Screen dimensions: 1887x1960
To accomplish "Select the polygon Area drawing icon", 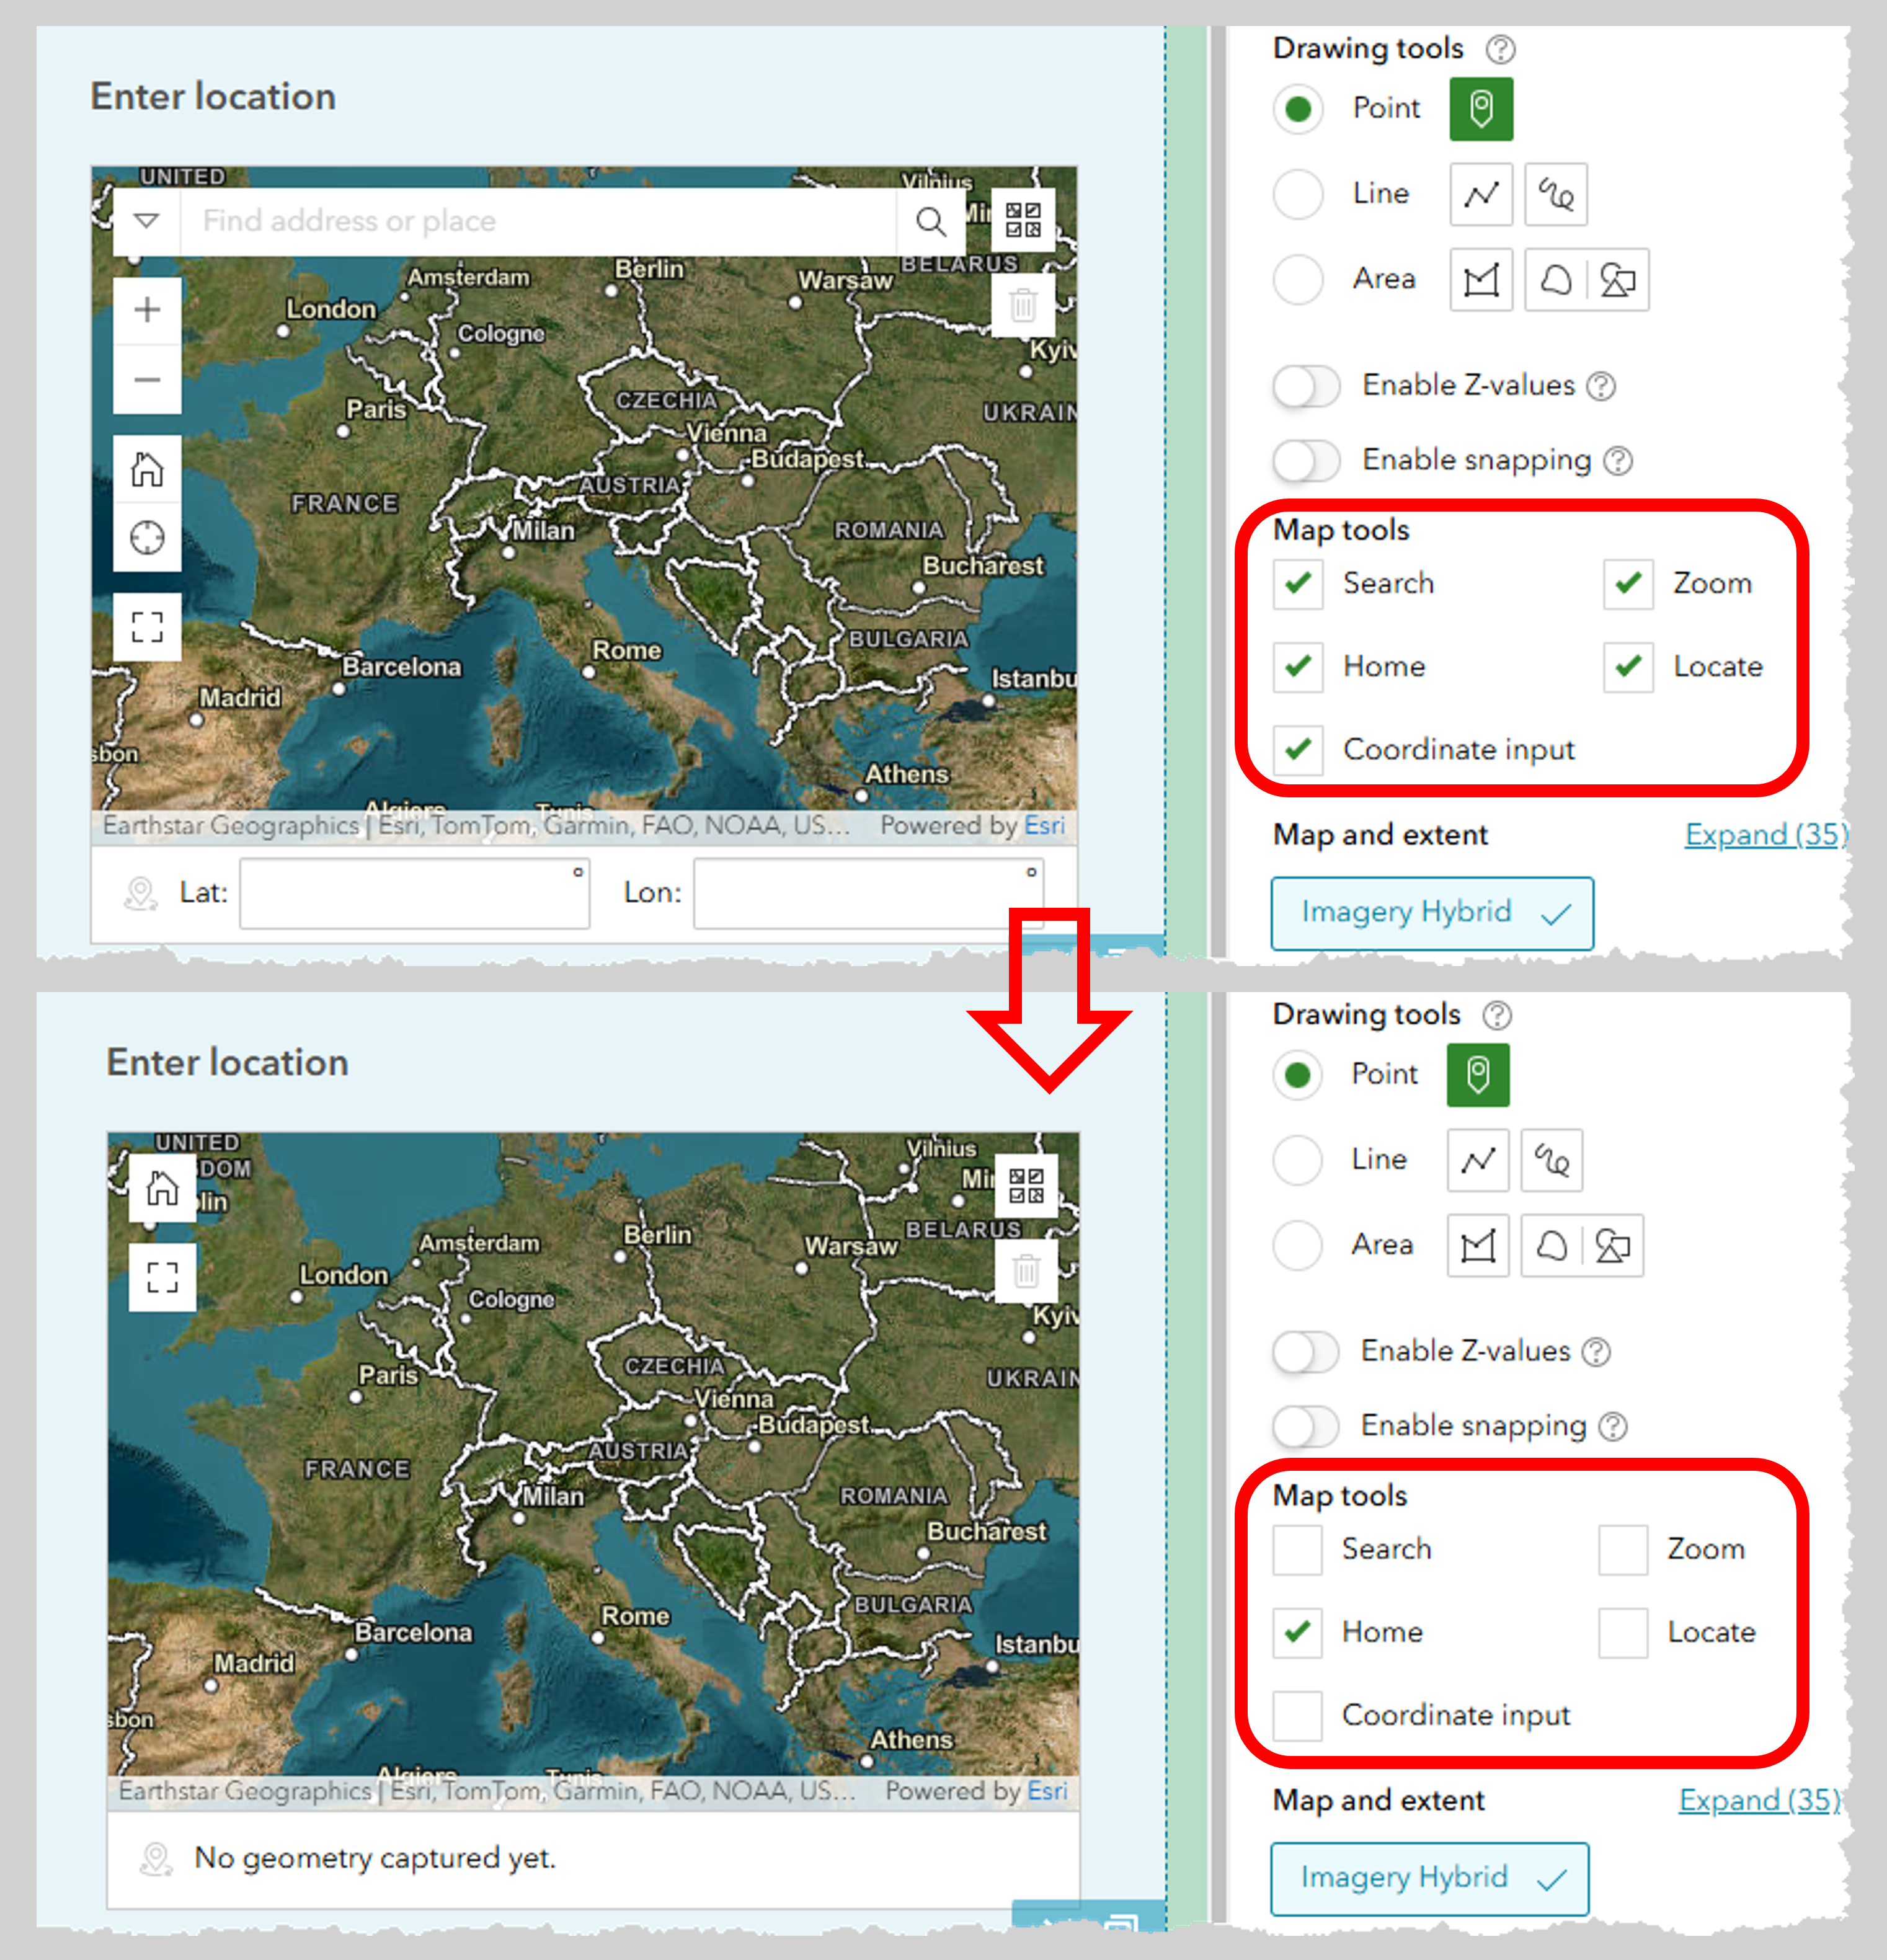I will tap(1480, 280).
